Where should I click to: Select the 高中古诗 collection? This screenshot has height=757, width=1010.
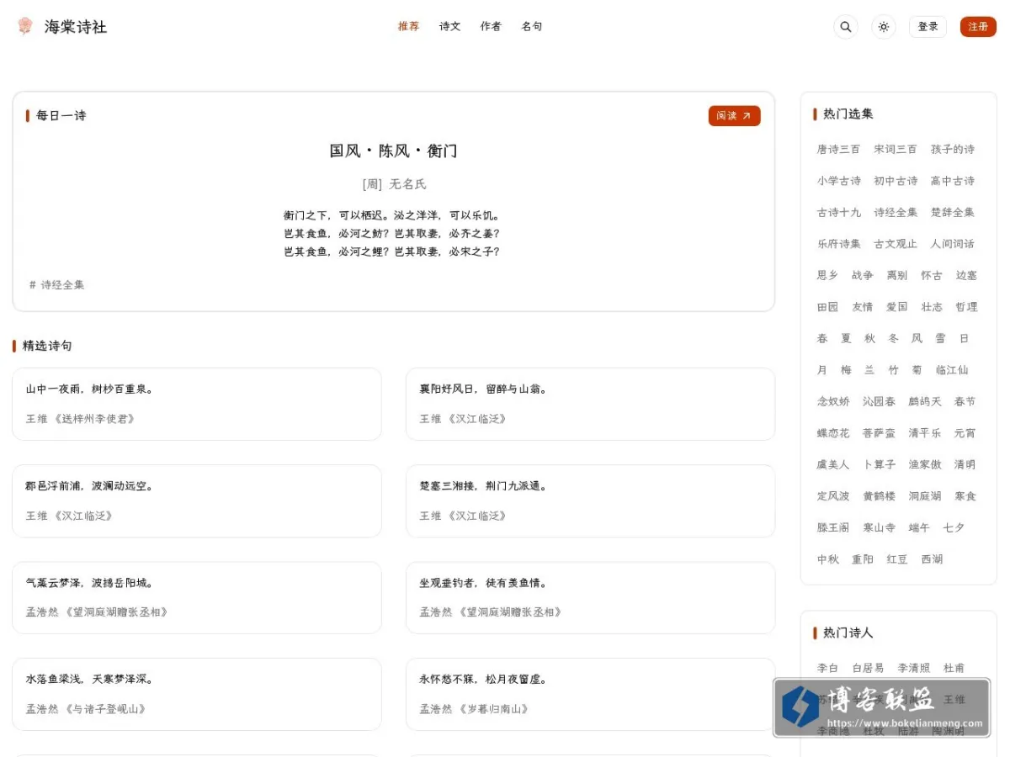[x=953, y=181]
